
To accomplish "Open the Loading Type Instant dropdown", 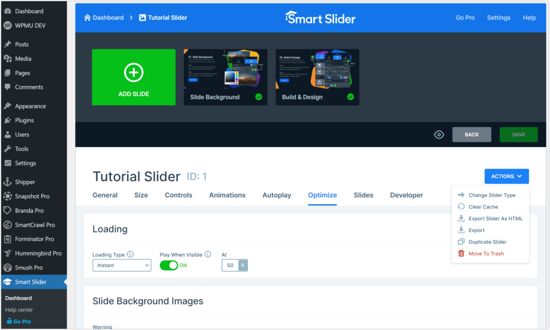I will coord(122,266).
